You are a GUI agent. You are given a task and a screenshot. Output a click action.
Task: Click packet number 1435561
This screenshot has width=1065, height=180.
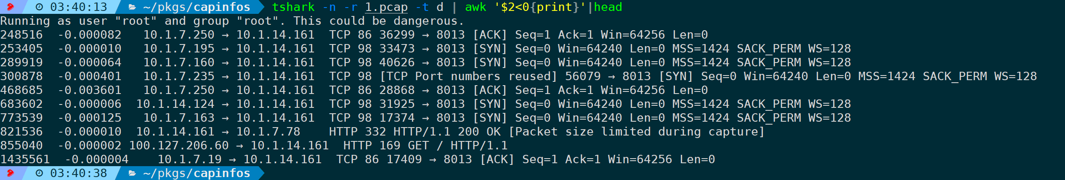pos(25,159)
